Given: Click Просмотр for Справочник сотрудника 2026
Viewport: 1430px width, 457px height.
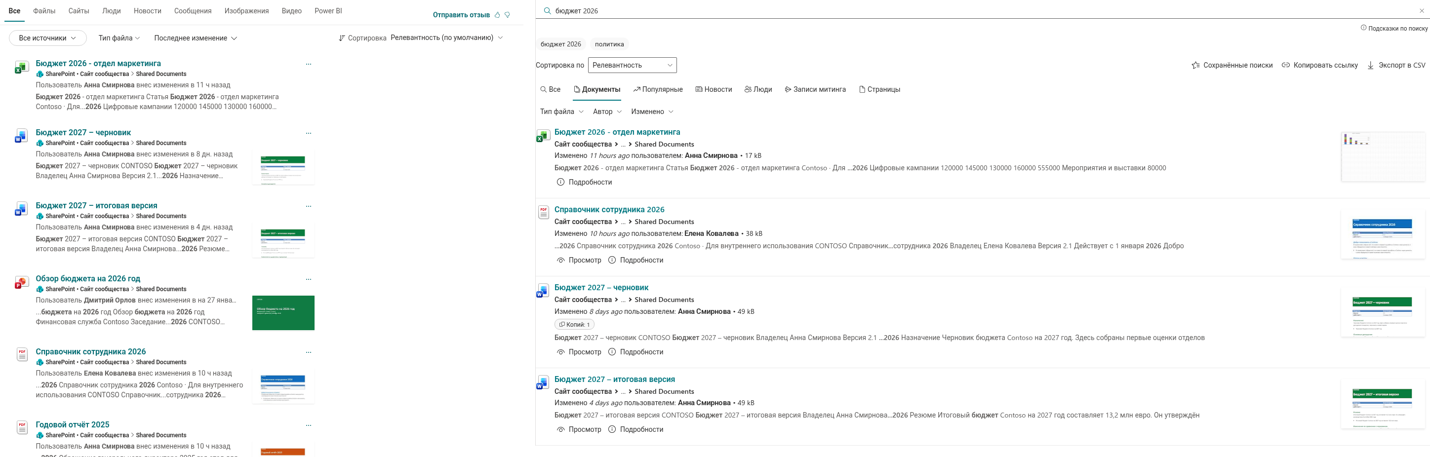Looking at the screenshot, I should click(x=579, y=260).
